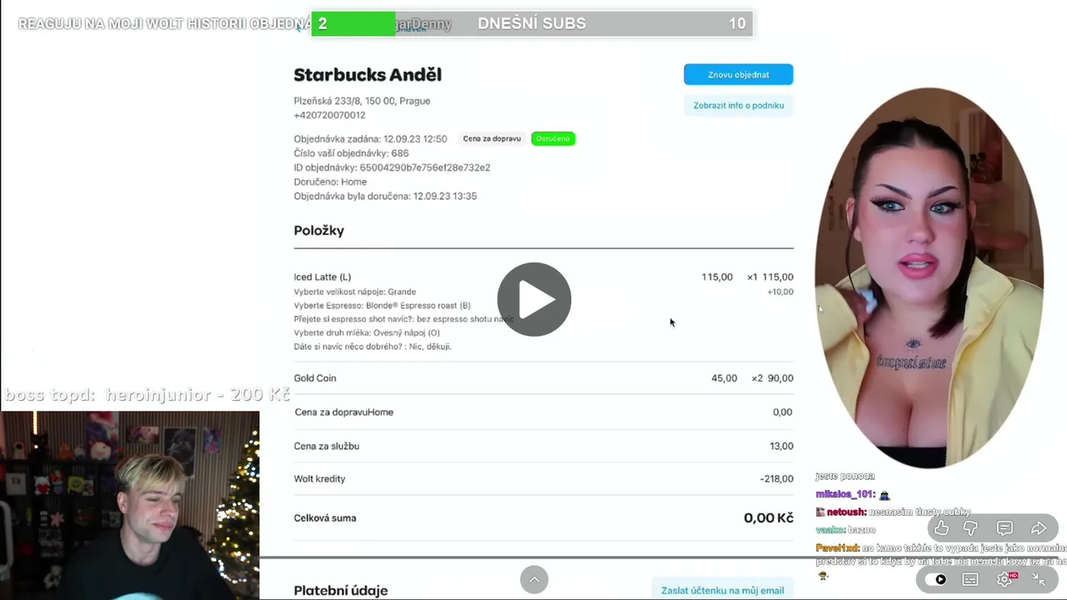Click the Platební údaje heading
The width and height of the screenshot is (1067, 600).
click(x=341, y=590)
